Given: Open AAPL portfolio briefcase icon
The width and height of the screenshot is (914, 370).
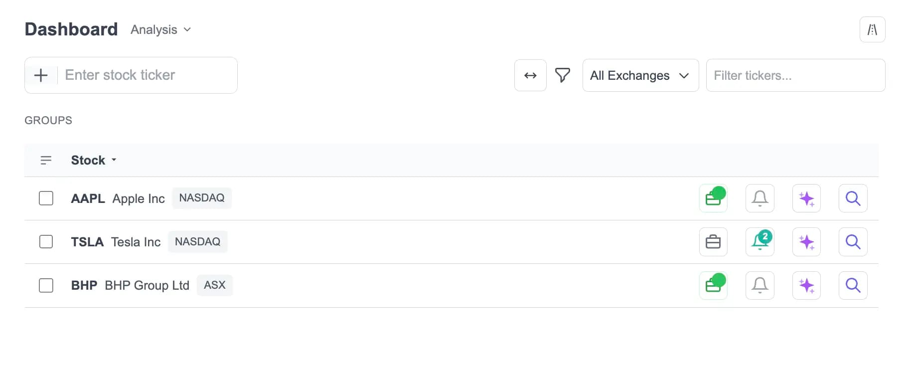Looking at the screenshot, I should tap(713, 198).
